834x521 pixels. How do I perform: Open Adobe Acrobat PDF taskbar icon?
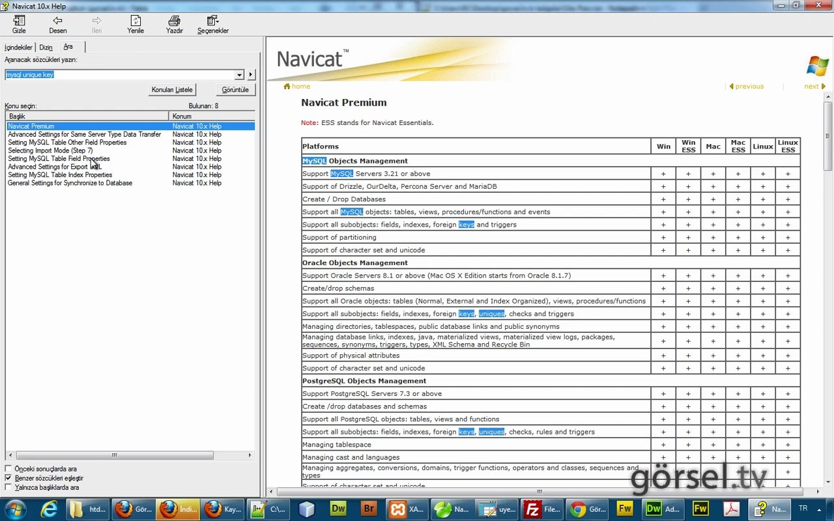pos(731,509)
